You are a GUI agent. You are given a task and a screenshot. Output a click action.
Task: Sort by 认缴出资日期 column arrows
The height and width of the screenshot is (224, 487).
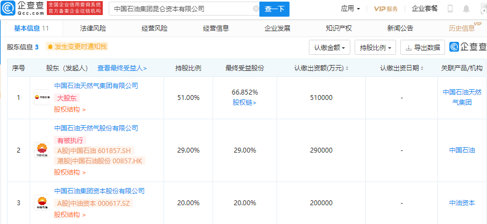[x=422, y=69]
